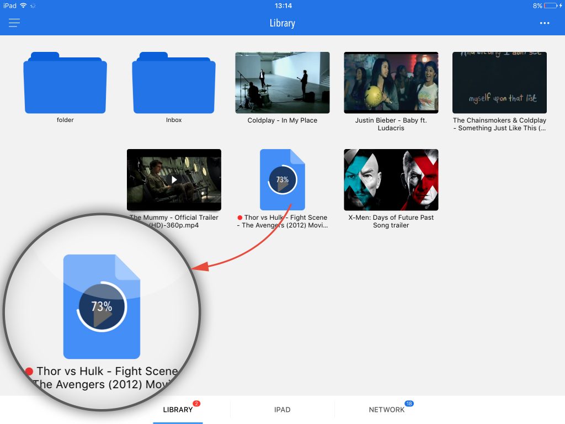Open the folder named "folder"

[65, 83]
